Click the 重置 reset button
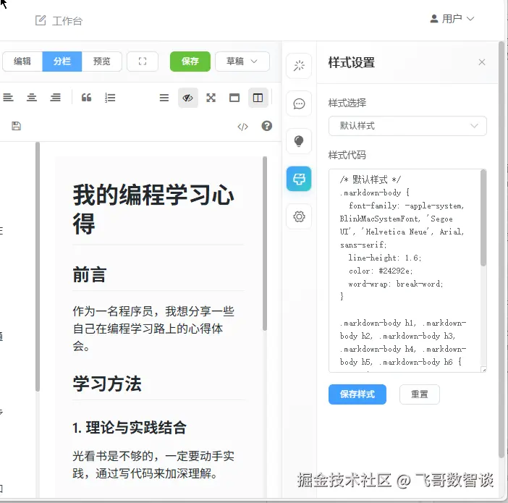 pyautogui.click(x=420, y=394)
